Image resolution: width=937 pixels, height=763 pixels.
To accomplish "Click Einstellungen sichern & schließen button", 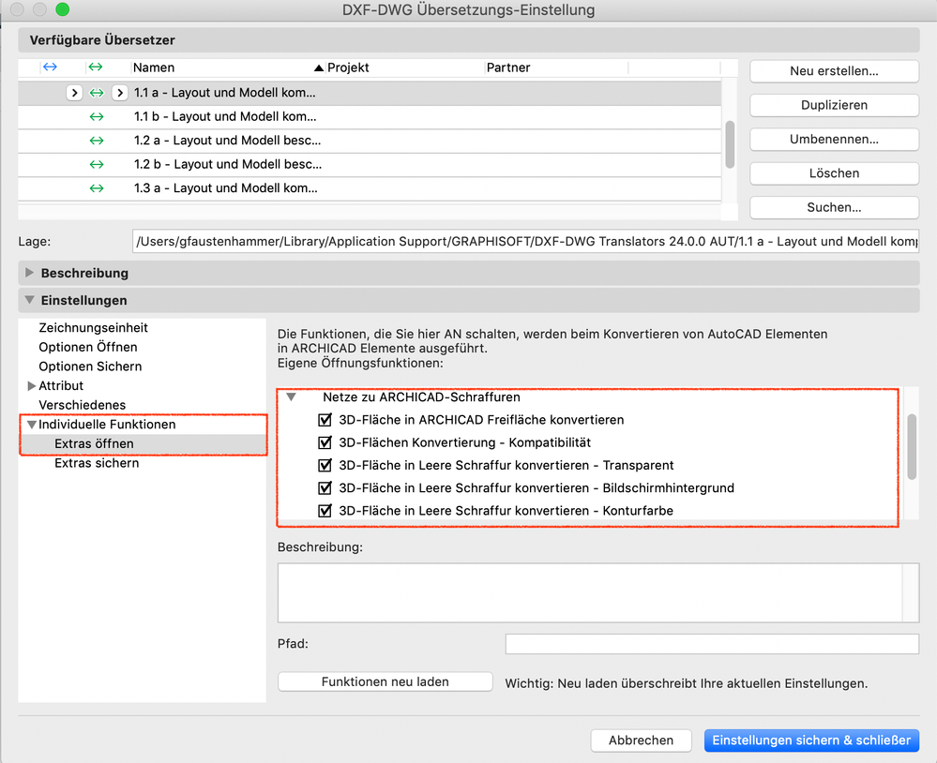I will tap(811, 741).
